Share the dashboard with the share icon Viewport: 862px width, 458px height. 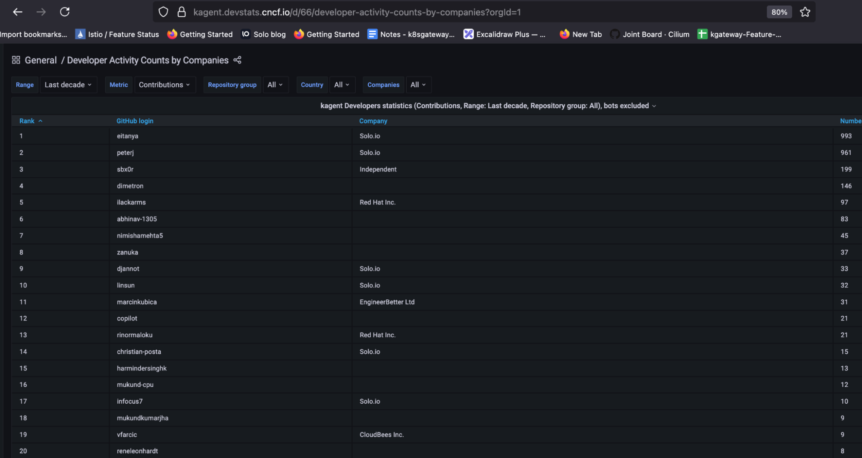click(x=237, y=60)
